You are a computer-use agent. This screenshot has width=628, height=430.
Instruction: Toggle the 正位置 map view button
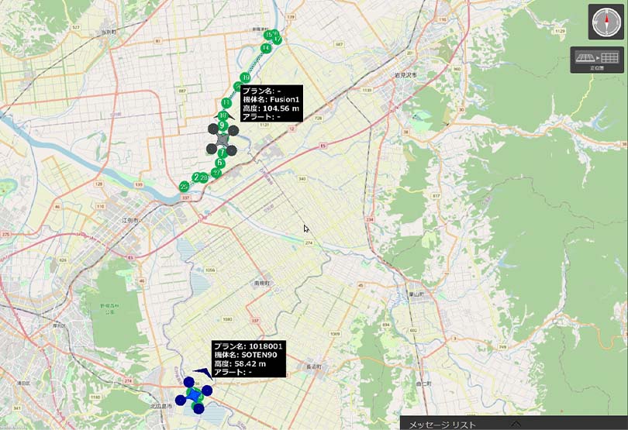pyautogui.click(x=596, y=60)
